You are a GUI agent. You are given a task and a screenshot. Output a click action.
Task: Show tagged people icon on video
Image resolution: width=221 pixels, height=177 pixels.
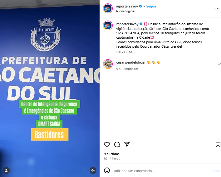[6, 170]
